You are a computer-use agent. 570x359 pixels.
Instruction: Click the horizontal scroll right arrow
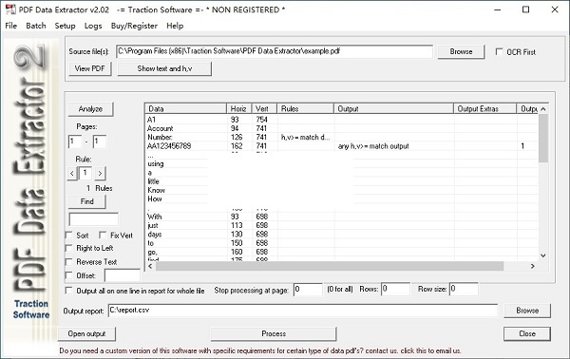pos(533,266)
